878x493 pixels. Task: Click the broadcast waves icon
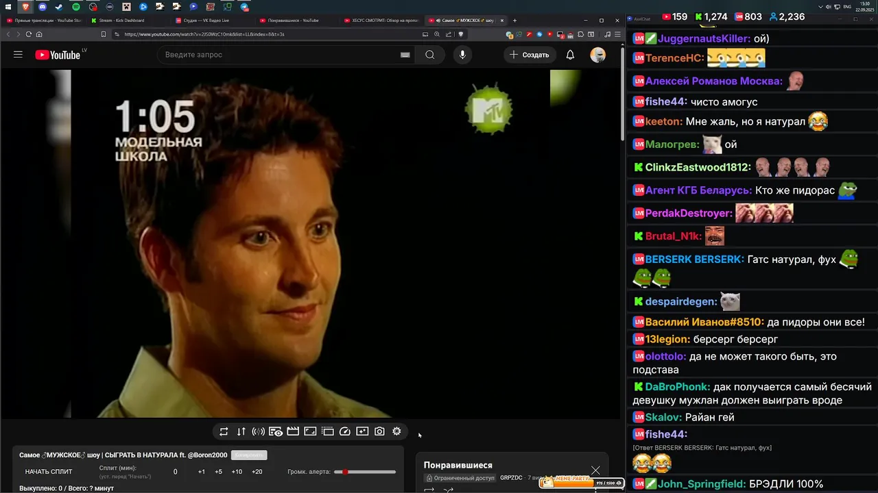258,431
